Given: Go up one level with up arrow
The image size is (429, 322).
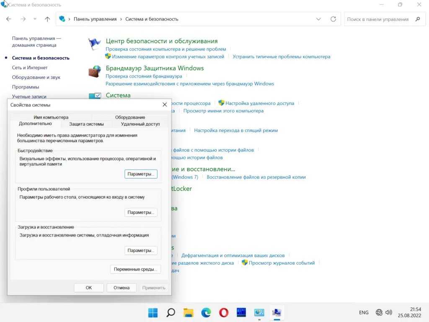Looking at the screenshot, I should click(47, 19).
